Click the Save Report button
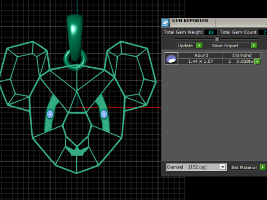Image resolution: width=267 pixels, height=200 pixels. tap(231, 46)
